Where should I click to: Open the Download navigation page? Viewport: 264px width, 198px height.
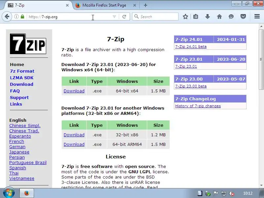pyautogui.click(x=21, y=84)
